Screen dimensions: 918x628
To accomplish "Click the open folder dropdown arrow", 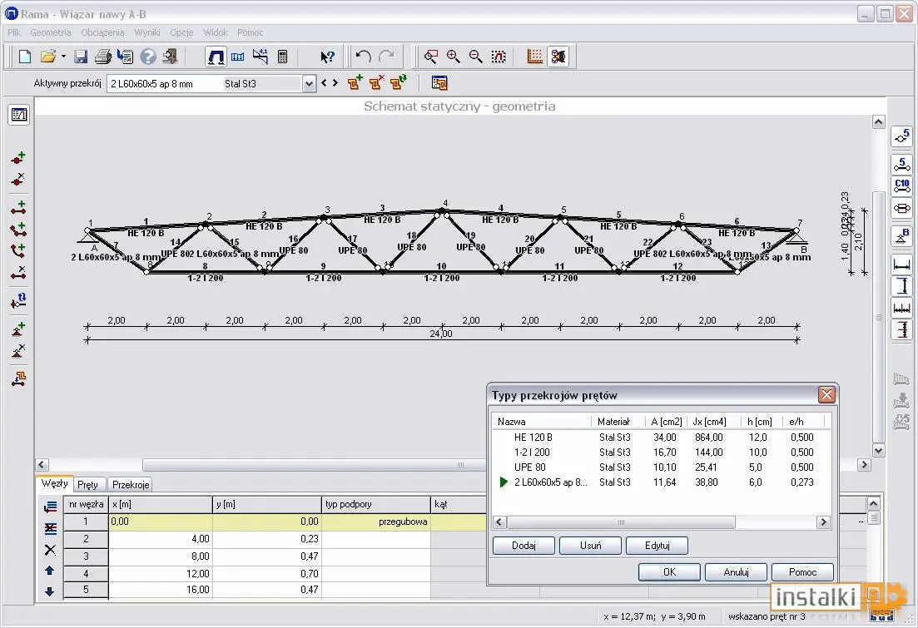I will (63, 57).
